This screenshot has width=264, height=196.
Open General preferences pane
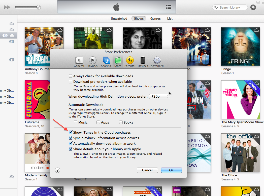[79, 62]
